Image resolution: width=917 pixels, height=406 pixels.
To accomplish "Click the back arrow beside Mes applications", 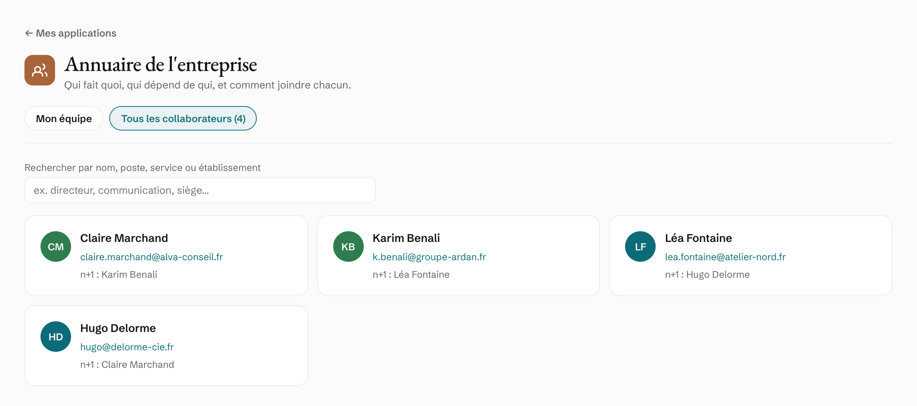I will 29,33.
